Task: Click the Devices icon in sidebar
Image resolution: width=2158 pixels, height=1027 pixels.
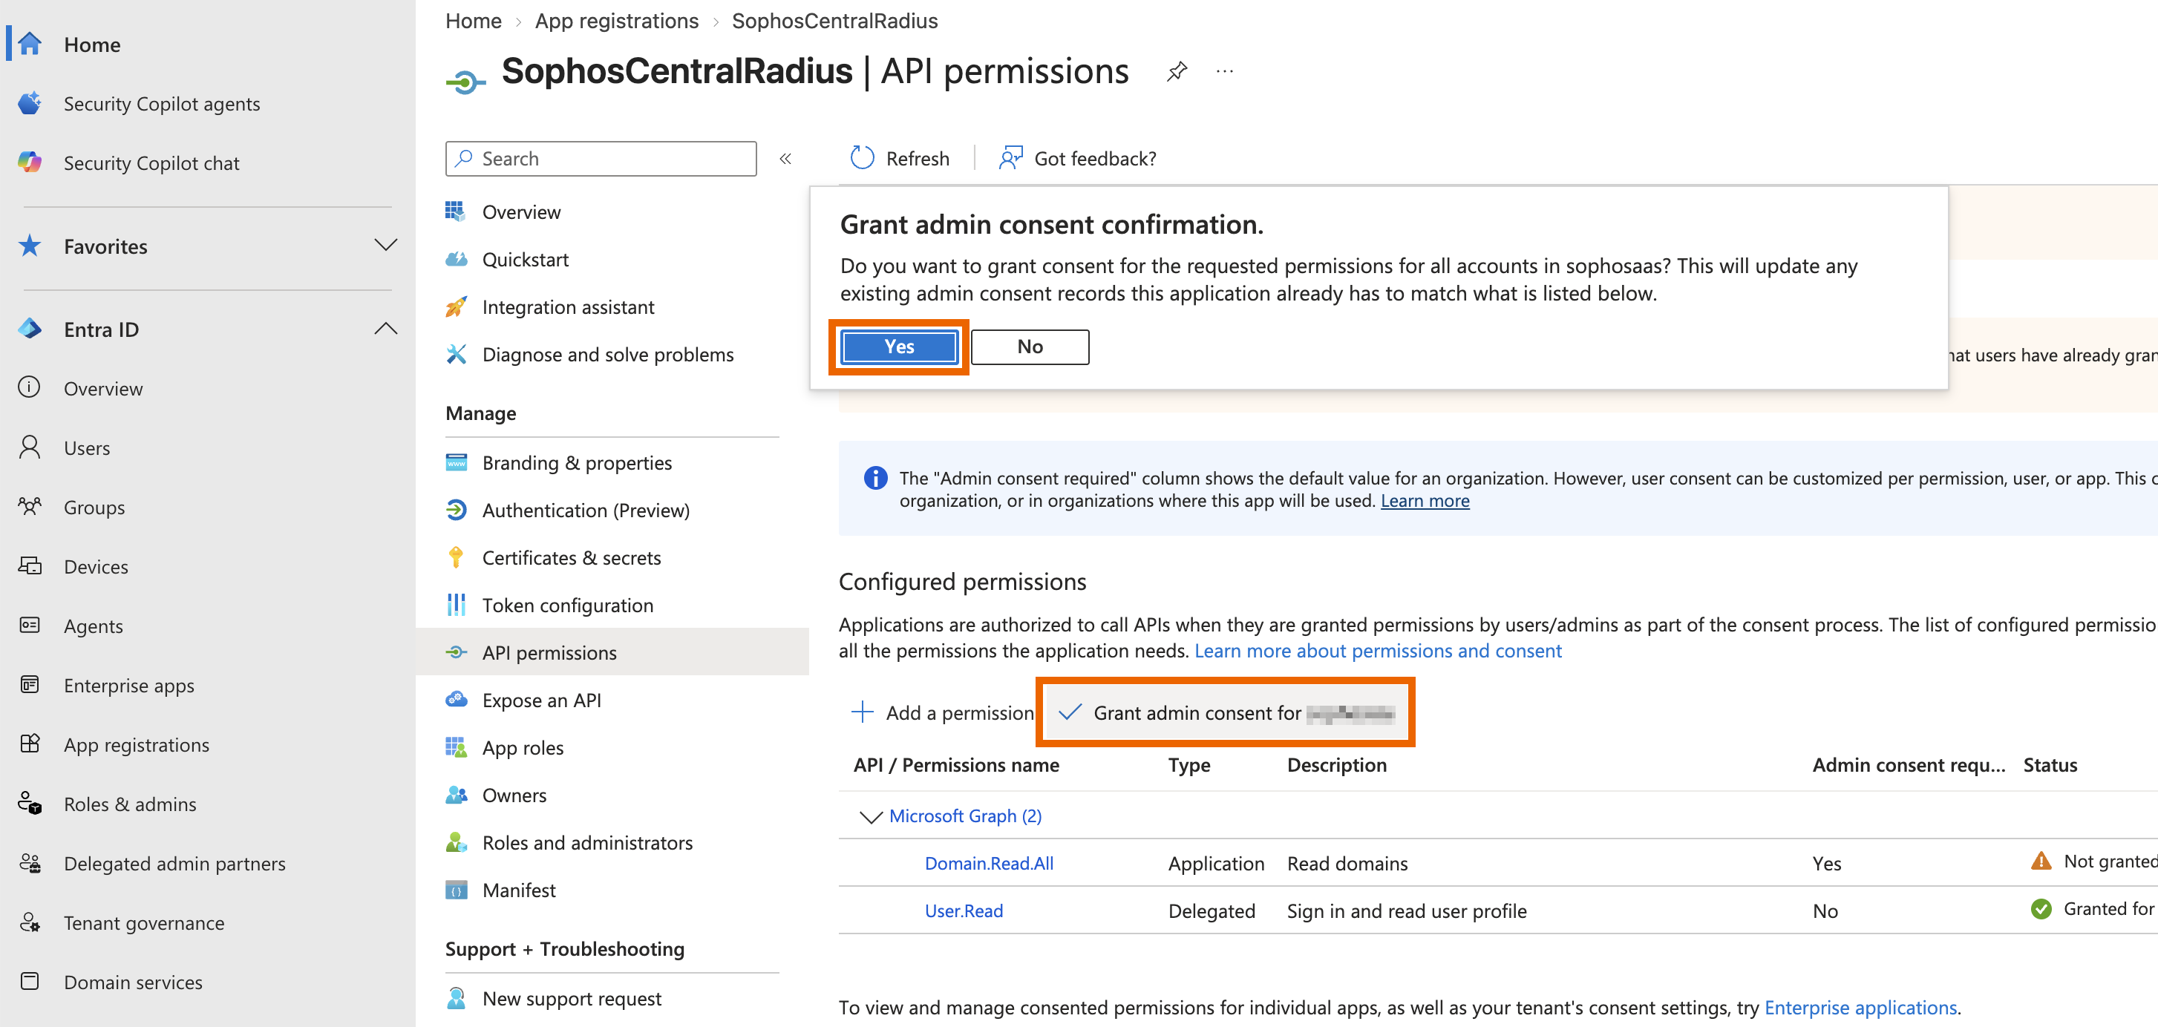Action: click(30, 566)
